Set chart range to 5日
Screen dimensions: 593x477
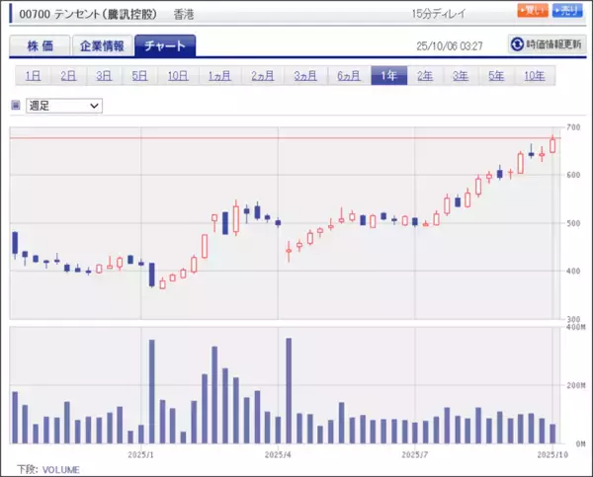point(139,76)
